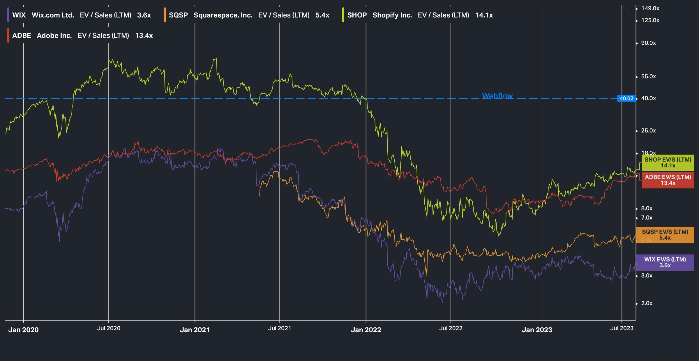Image resolution: width=699 pixels, height=361 pixels.
Task: Select the Wix.com Ltd. legend entry
Action: (x=53, y=15)
